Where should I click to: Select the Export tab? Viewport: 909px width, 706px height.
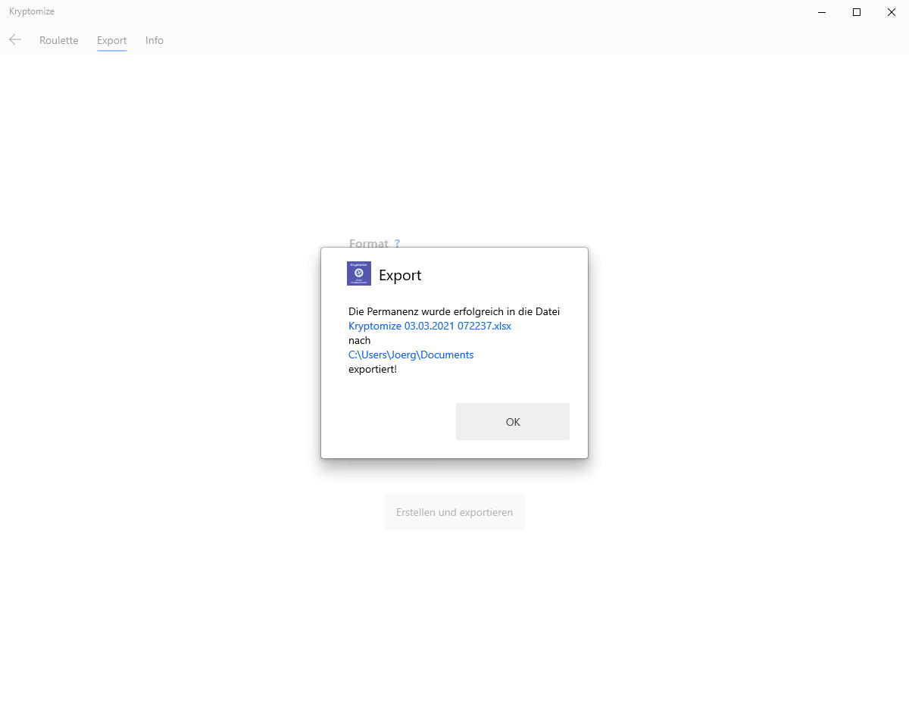(x=112, y=40)
